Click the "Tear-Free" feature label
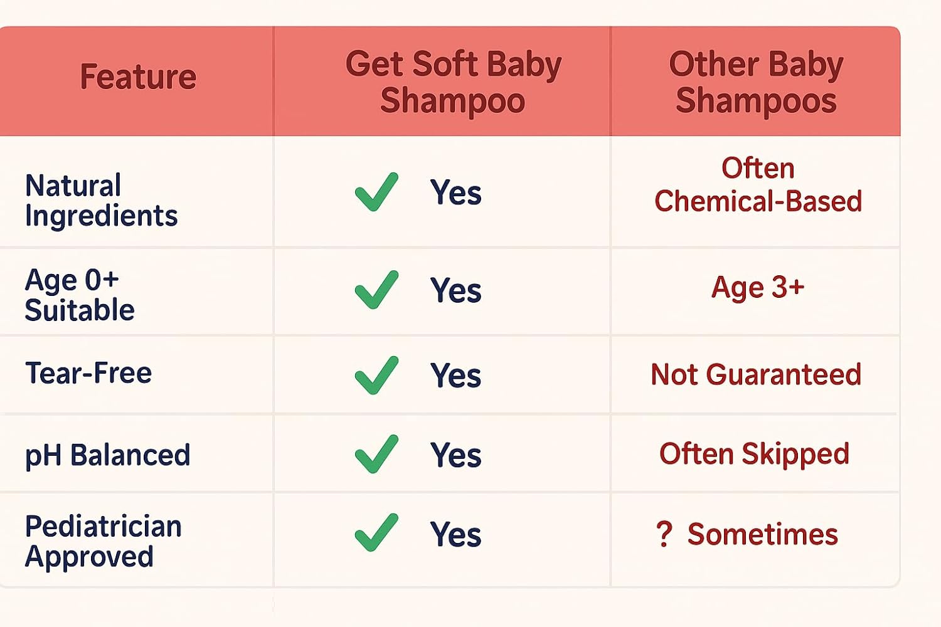This screenshot has height=627, width=941. [88, 373]
